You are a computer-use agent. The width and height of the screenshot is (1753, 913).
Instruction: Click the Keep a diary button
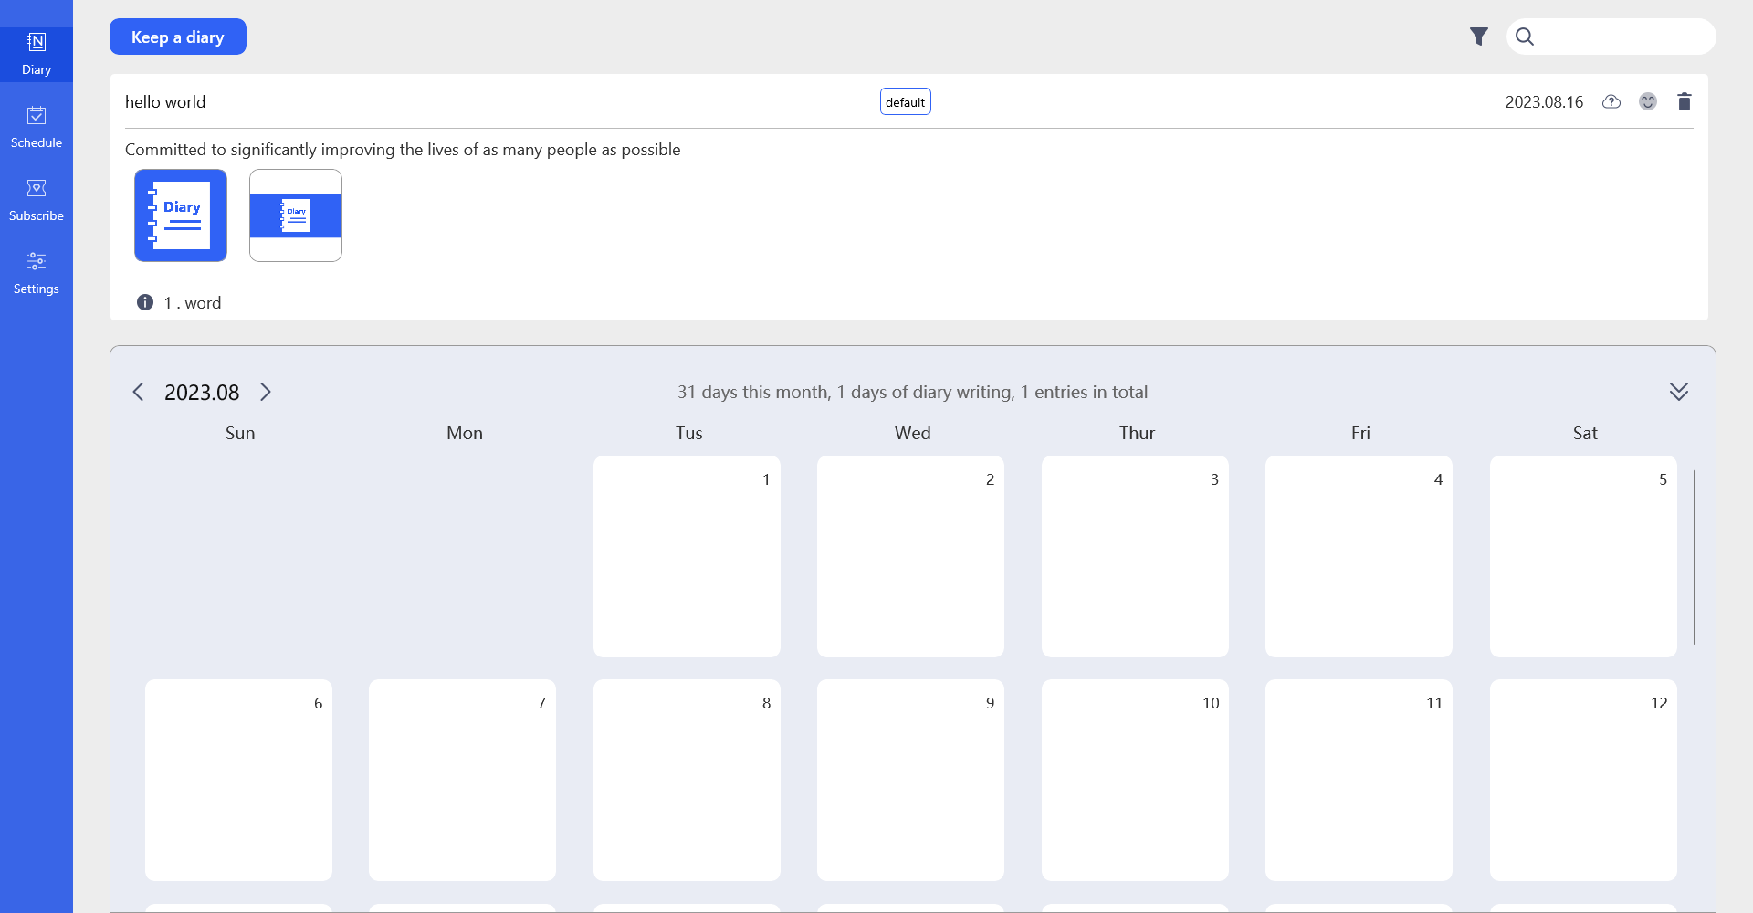[x=178, y=37]
